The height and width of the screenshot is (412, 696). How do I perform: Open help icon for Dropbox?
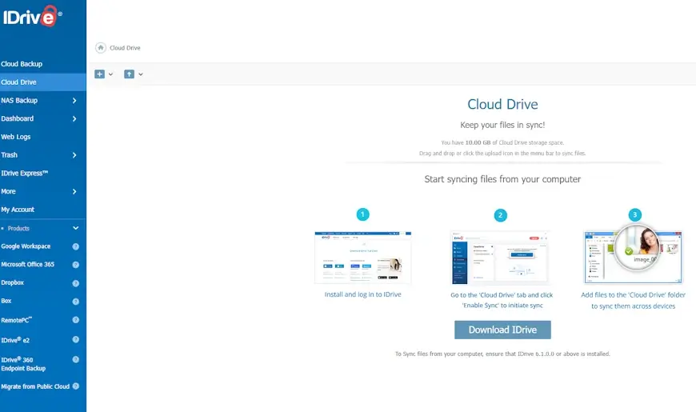click(x=75, y=283)
